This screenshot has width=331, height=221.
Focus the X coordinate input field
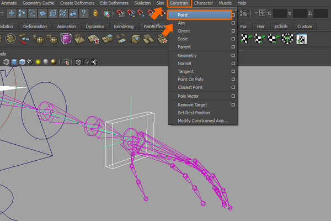[280, 13]
